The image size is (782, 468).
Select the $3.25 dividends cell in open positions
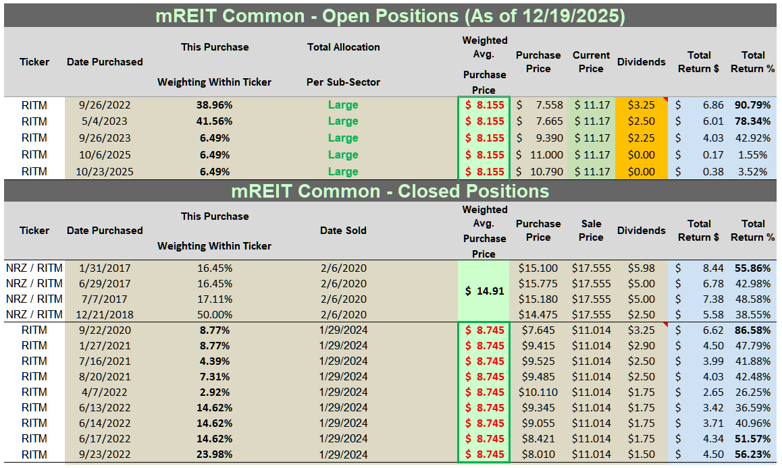tap(642, 105)
